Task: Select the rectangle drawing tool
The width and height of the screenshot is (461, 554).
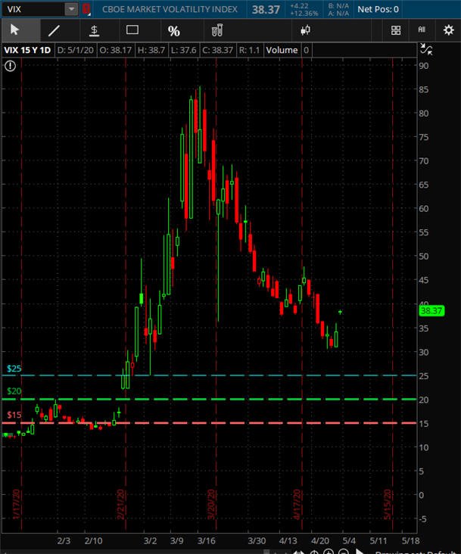Action: pyautogui.click(x=132, y=30)
